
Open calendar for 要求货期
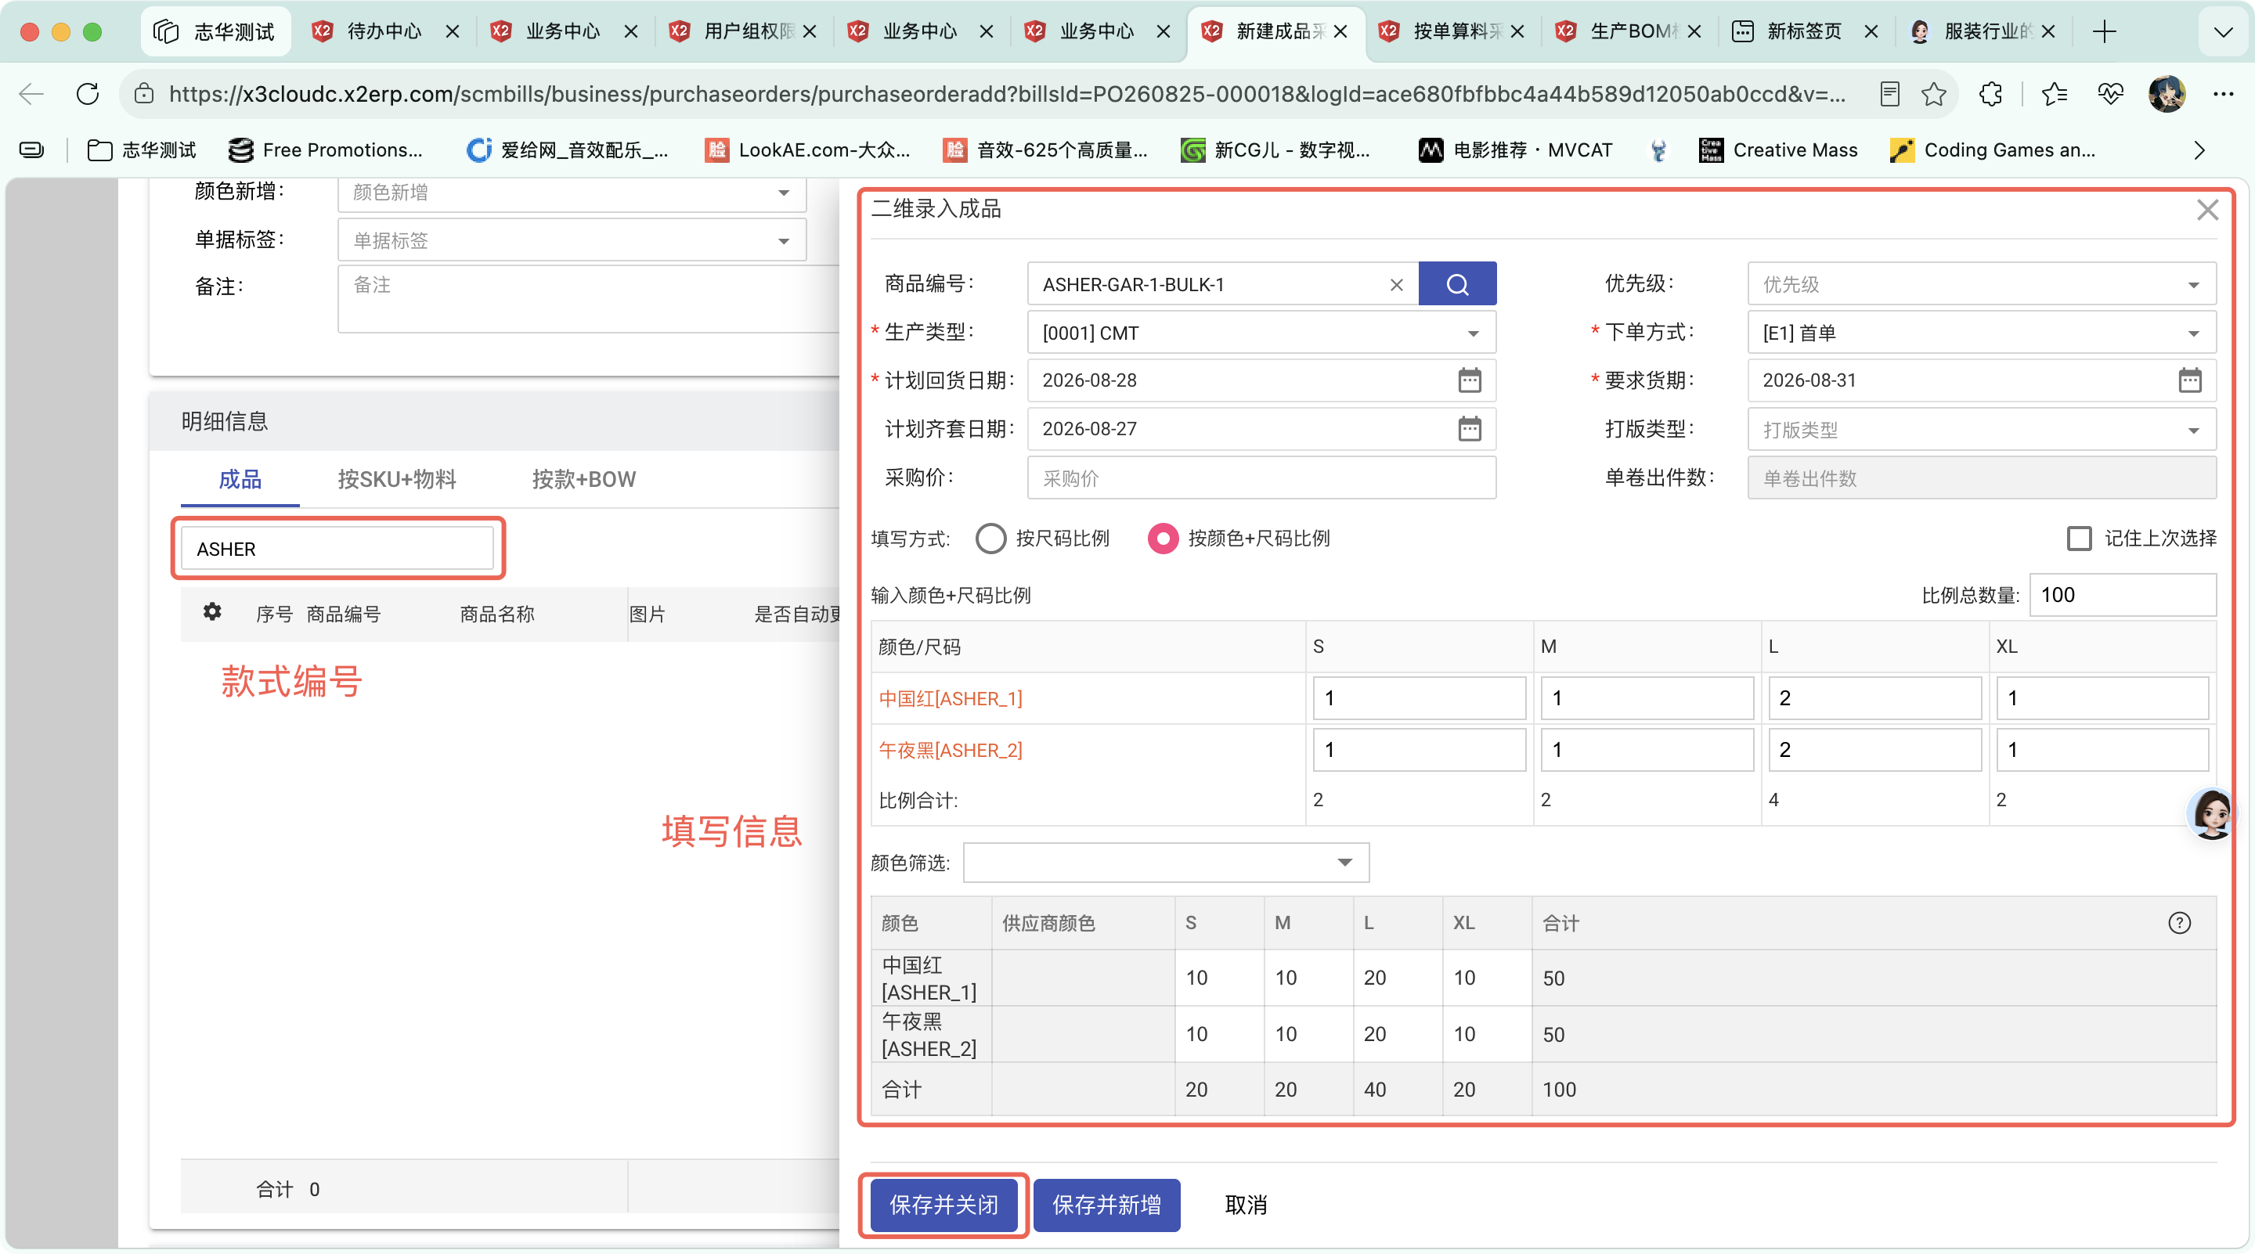[x=2189, y=380]
